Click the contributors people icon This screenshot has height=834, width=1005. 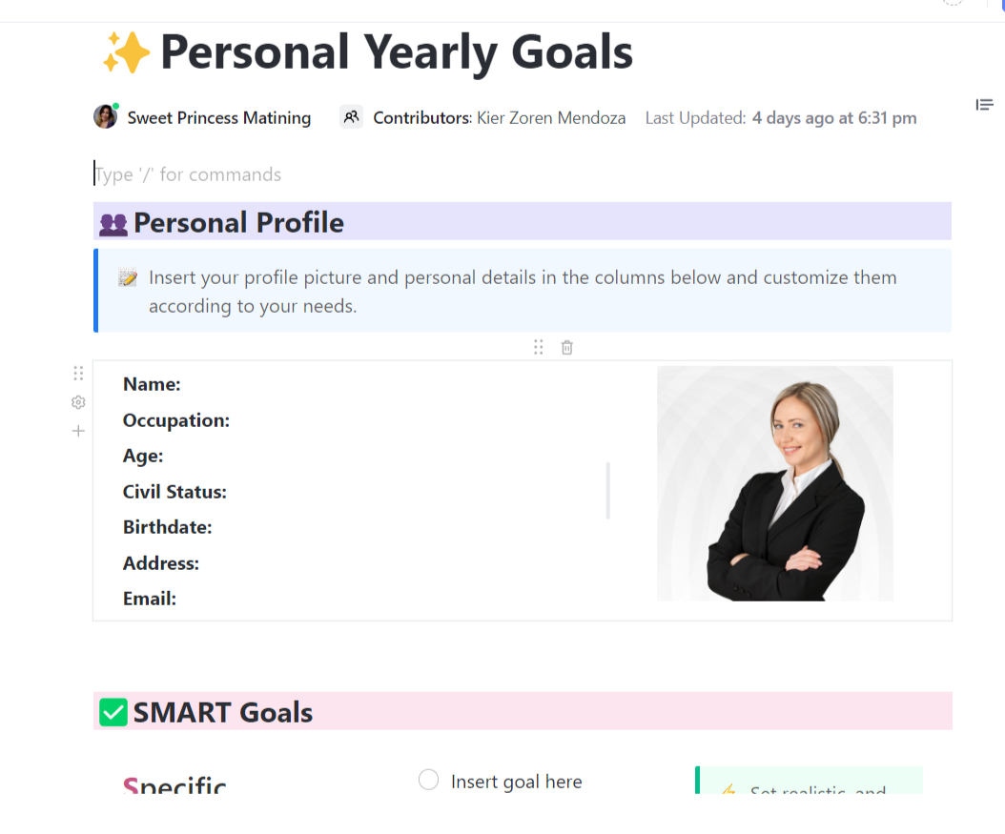pyautogui.click(x=351, y=115)
